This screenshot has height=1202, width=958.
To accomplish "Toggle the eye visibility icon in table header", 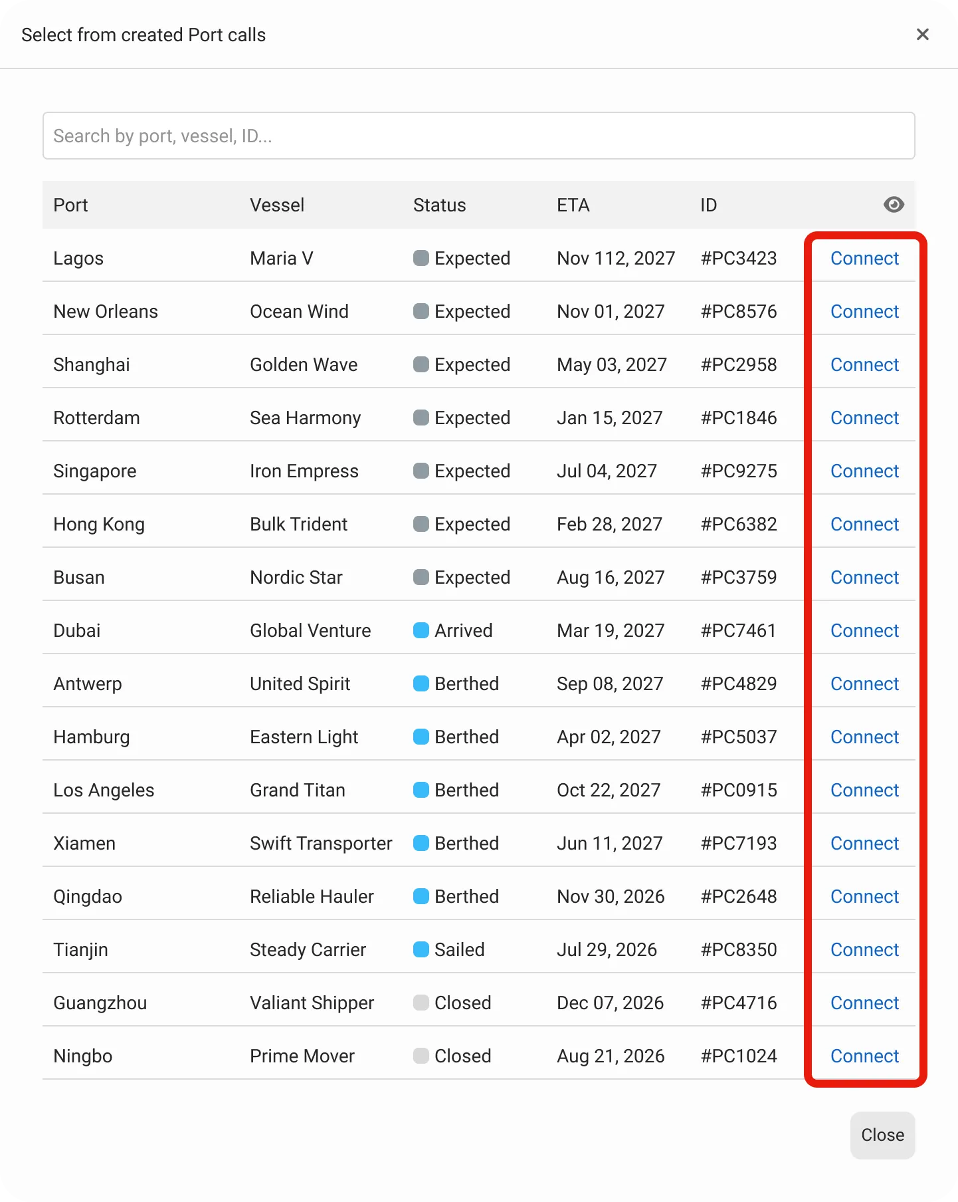I will click(x=894, y=205).
